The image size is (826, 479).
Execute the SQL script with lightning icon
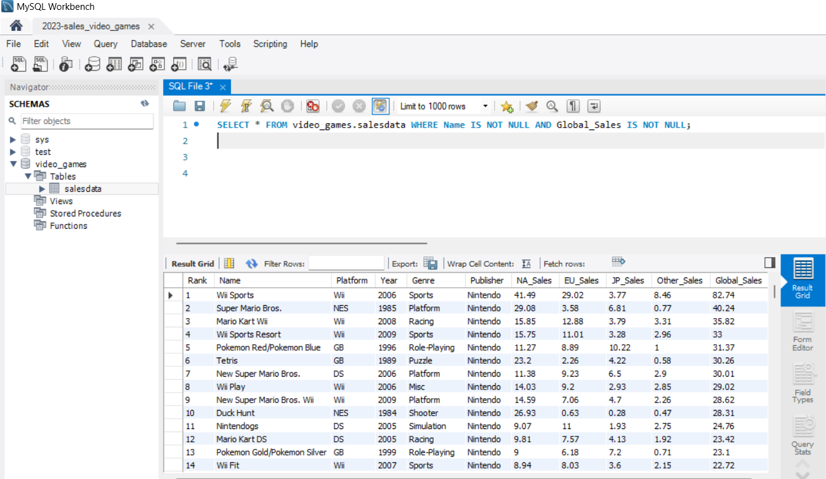pyautogui.click(x=225, y=106)
